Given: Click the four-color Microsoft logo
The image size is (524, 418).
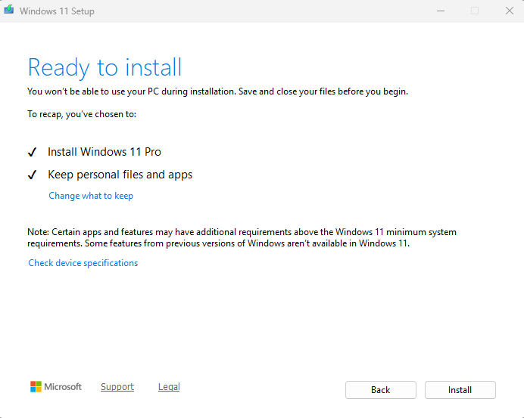Looking at the screenshot, I should 36,387.
